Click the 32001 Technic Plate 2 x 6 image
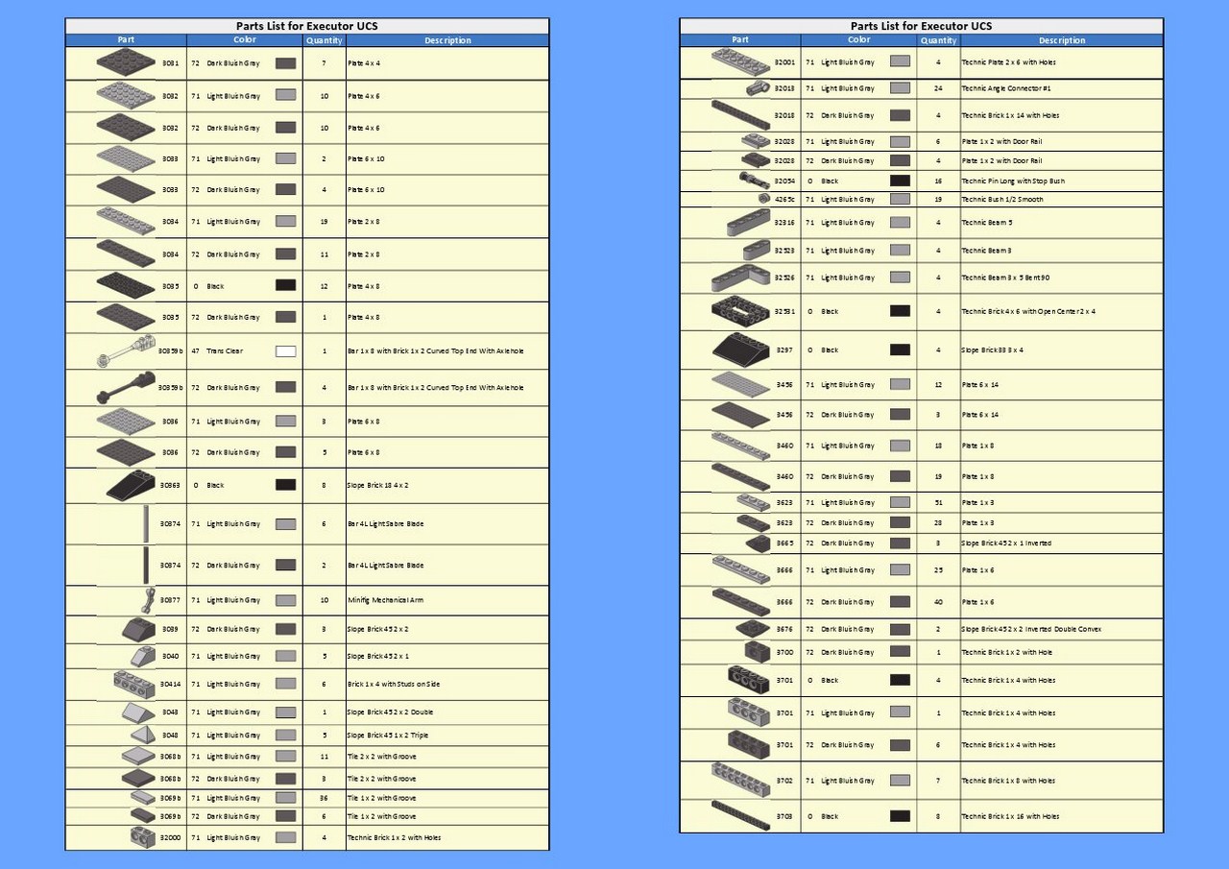 740,61
